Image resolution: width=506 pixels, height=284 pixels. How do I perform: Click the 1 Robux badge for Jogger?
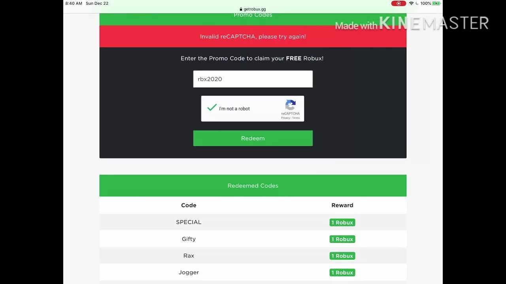click(342, 273)
